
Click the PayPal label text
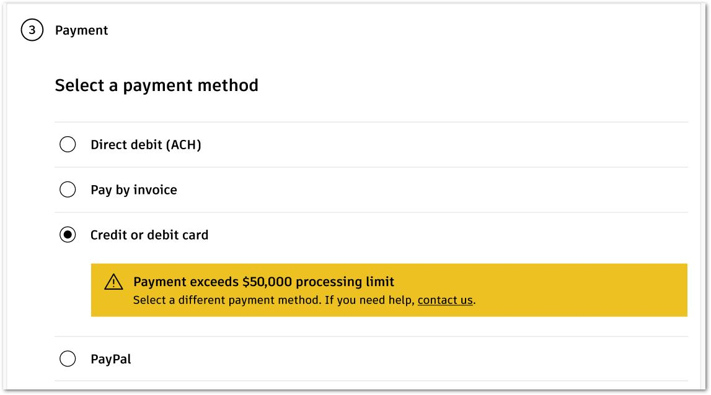pos(110,358)
